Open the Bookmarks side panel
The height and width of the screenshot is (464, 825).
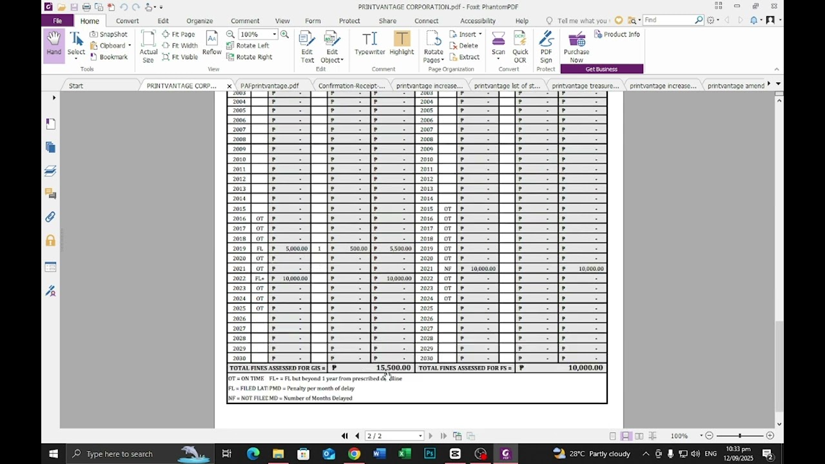pyautogui.click(x=50, y=124)
